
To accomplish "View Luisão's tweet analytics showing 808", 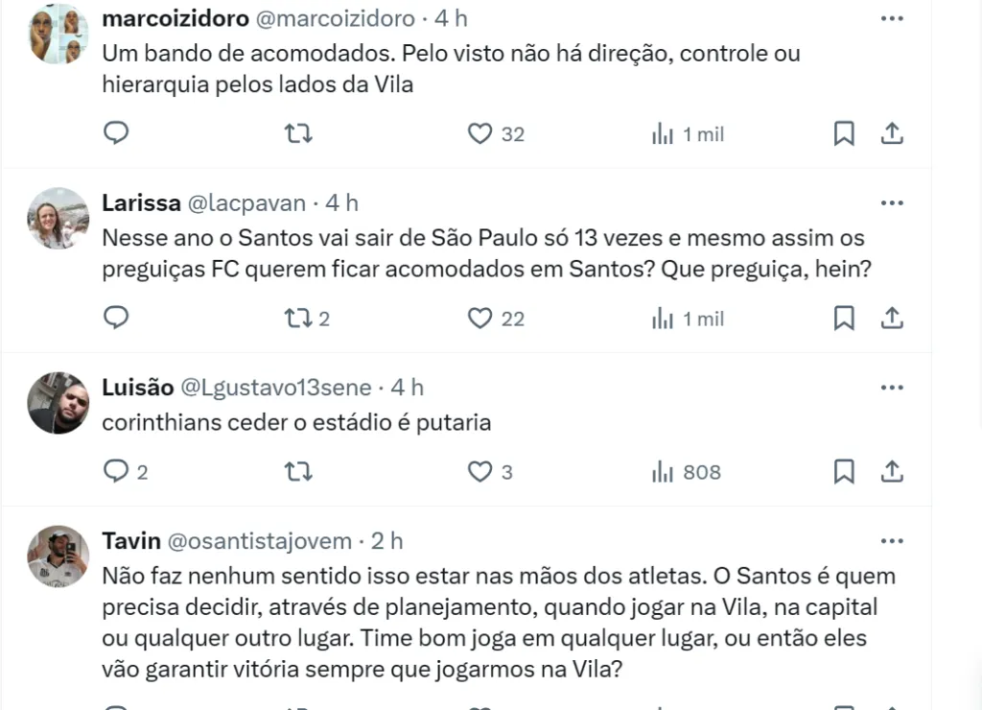I will 685,471.
